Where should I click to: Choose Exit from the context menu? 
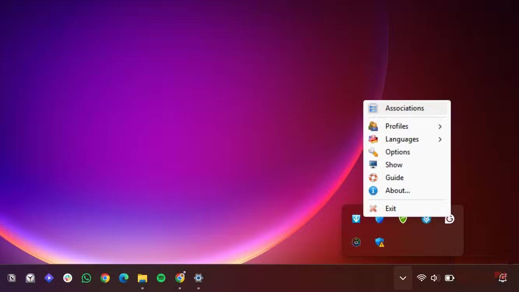pyautogui.click(x=407, y=209)
